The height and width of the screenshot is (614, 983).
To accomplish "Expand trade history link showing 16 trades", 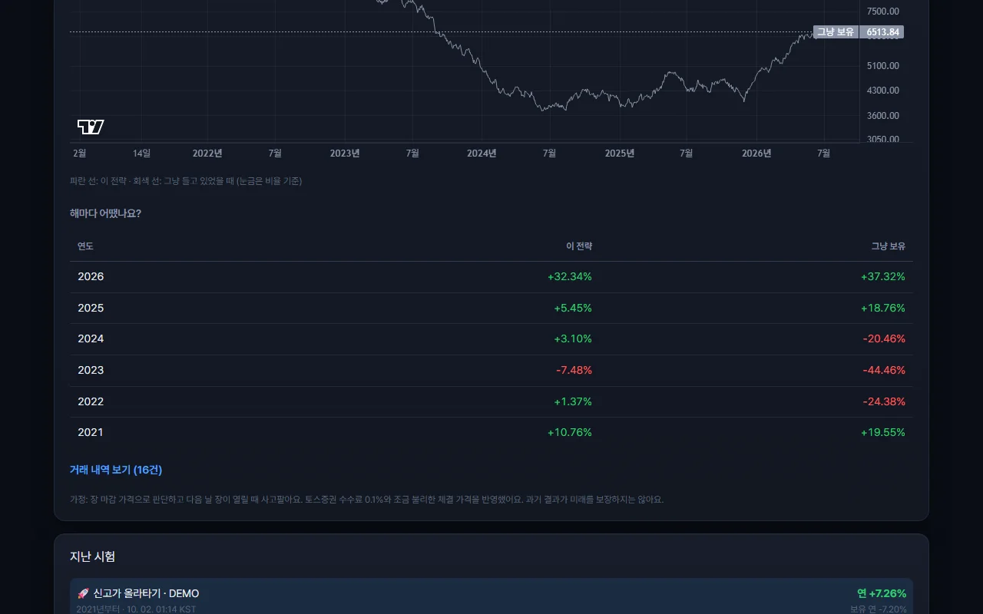I will (116, 470).
